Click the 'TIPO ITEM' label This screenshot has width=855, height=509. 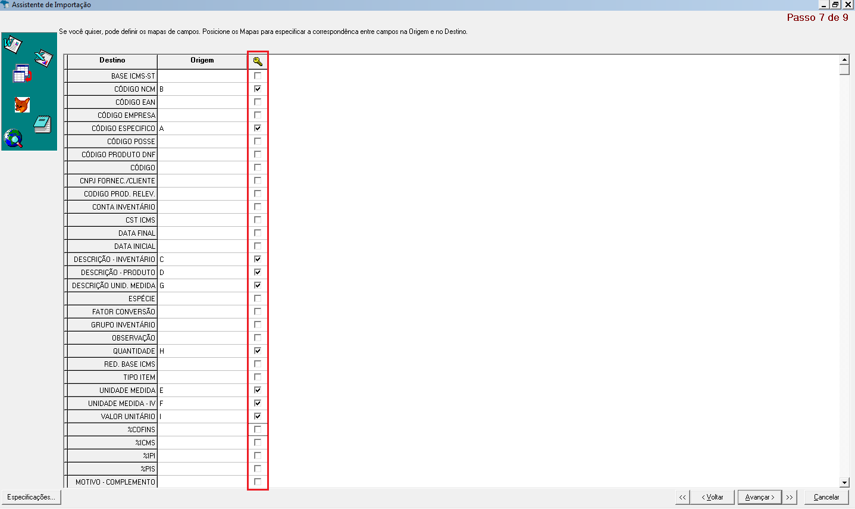coord(139,377)
